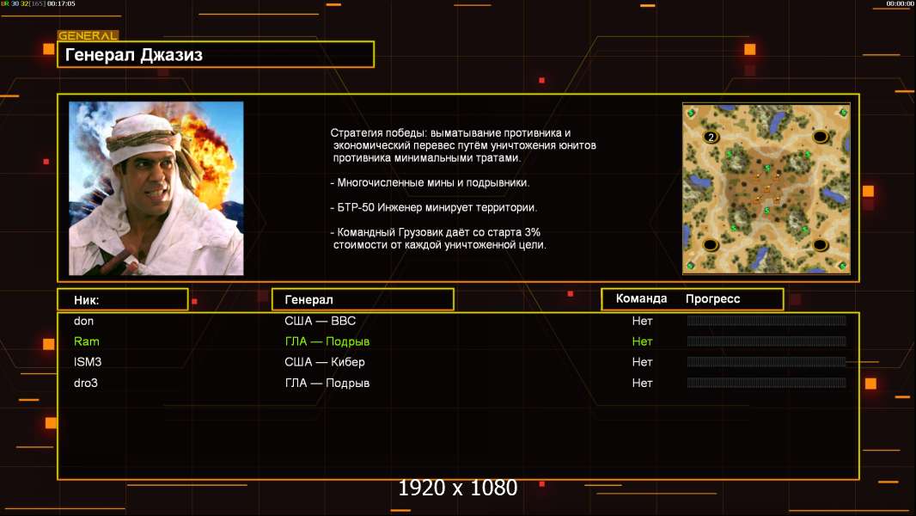
Task: Click the 'Генерал' column header
Action: point(308,300)
